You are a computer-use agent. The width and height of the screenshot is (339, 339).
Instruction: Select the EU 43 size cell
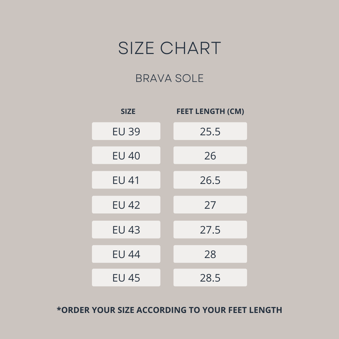tap(126, 229)
